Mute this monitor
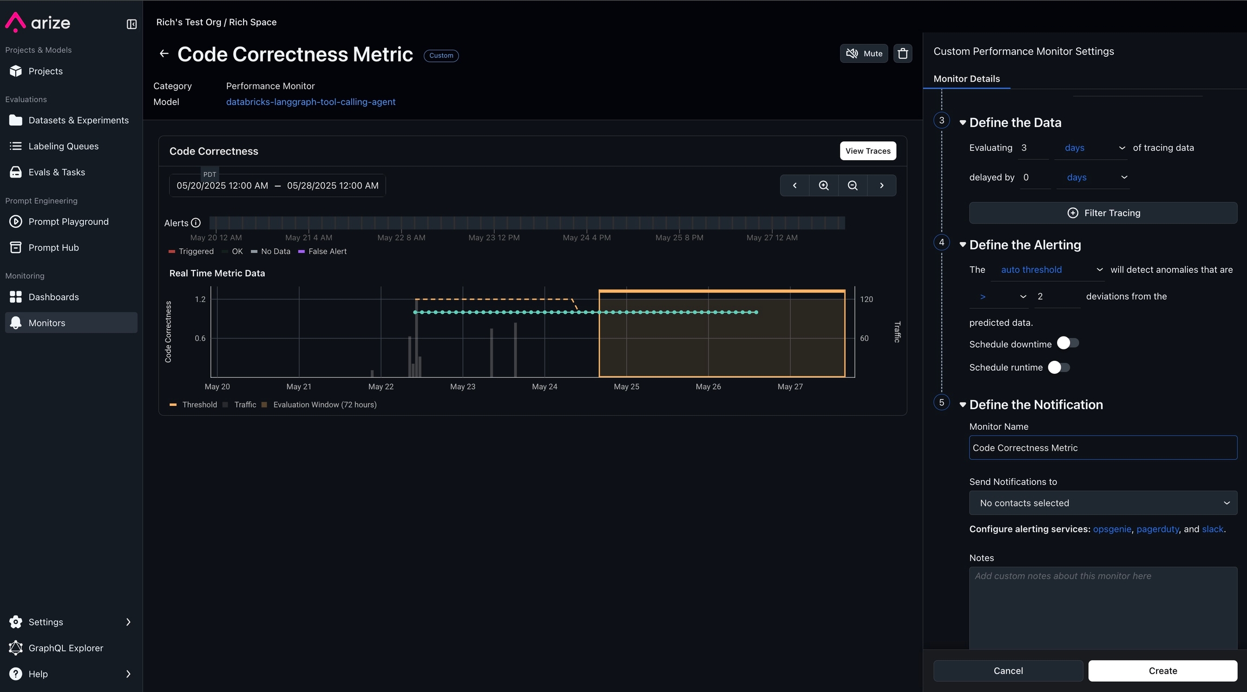1247x692 pixels. (x=864, y=54)
